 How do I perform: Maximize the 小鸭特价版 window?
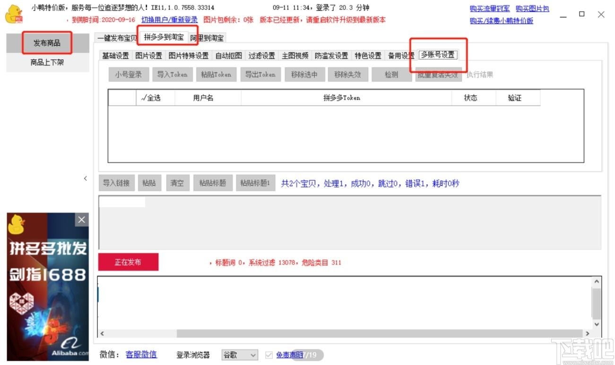[x=582, y=15]
